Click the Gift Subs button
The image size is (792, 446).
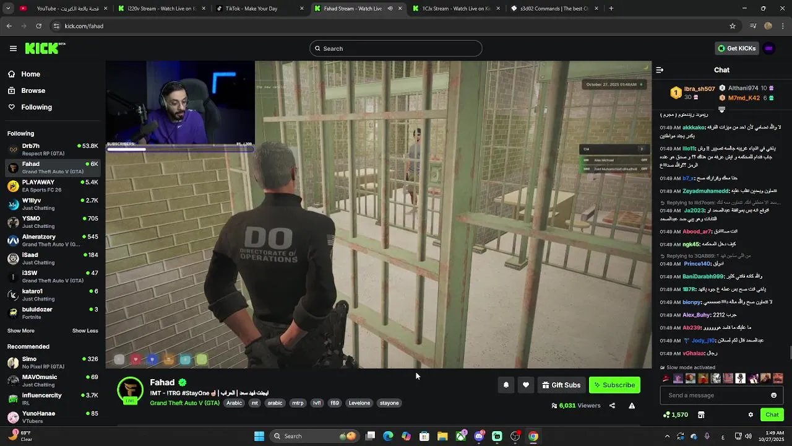561,385
